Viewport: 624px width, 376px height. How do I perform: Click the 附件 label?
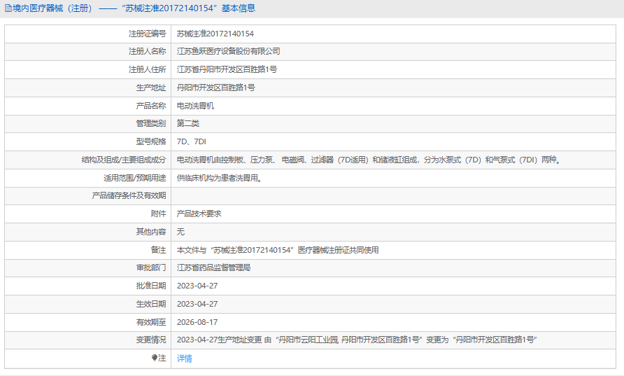pyautogui.click(x=158, y=214)
